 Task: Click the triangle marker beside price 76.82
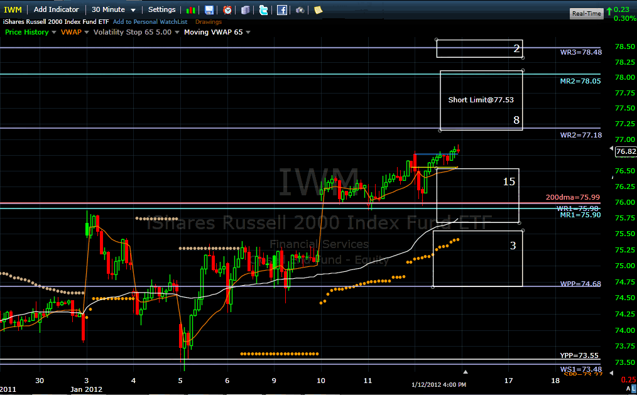pos(611,149)
